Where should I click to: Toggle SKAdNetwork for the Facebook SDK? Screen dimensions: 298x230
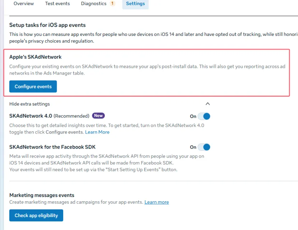204,147
